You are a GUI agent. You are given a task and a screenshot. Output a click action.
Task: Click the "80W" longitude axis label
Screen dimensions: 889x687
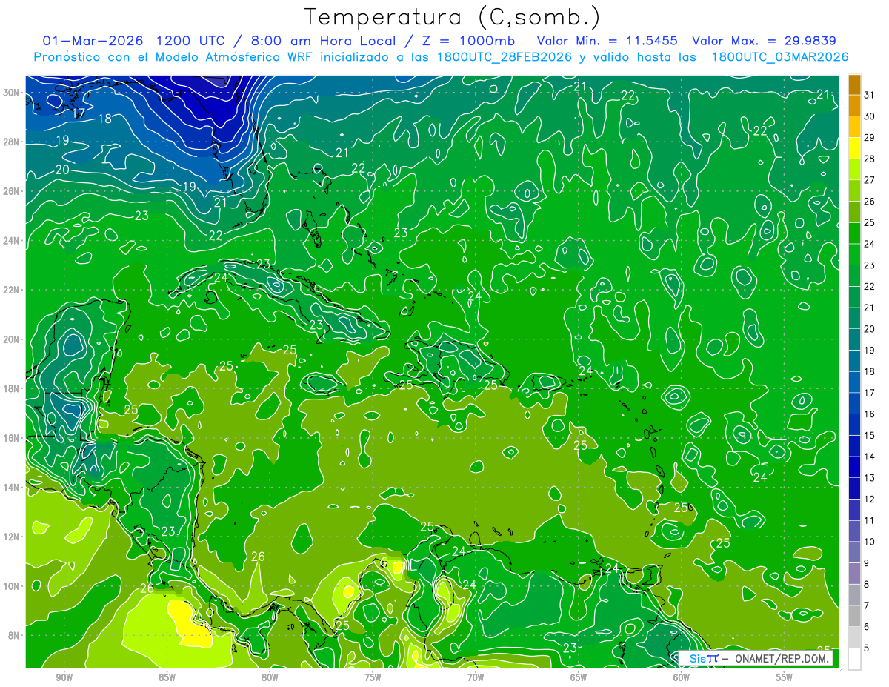click(270, 678)
